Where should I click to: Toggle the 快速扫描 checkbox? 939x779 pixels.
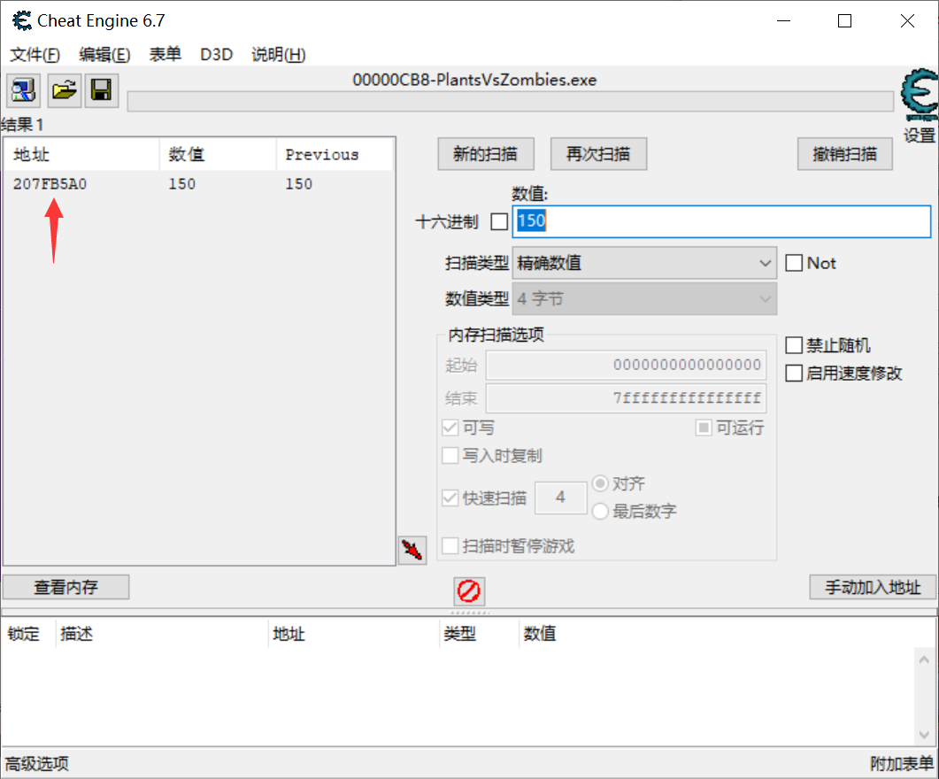[450, 497]
